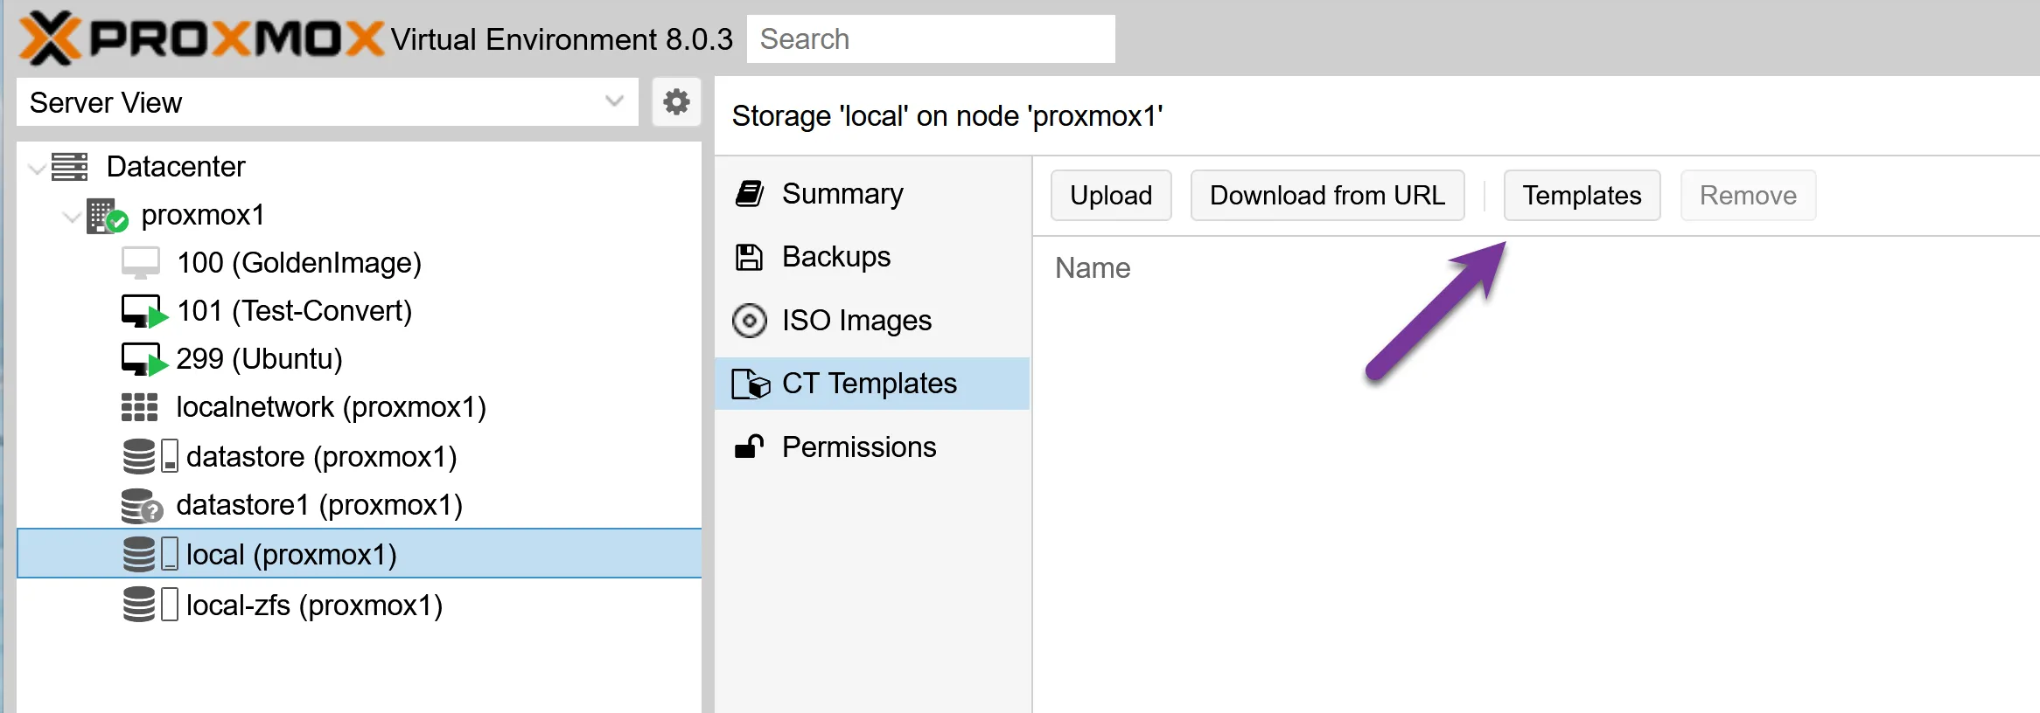Image resolution: width=2040 pixels, height=713 pixels.
Task: Click the Permissions padlock icon
Action: [751, 446]
